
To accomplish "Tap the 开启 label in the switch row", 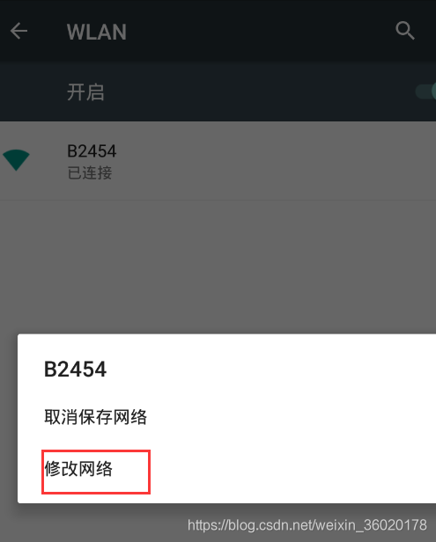I will coord(85,92).
